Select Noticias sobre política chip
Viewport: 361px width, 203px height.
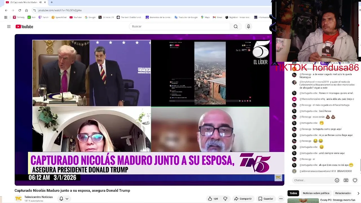[x=316, y=193]
